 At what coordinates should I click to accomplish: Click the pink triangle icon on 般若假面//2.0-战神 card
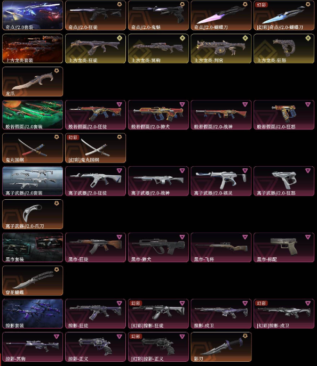tap(245, 104)
